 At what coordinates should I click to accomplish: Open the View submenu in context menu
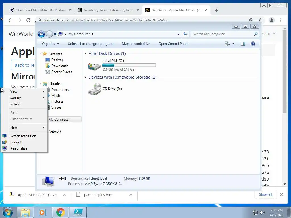[24, 92]
